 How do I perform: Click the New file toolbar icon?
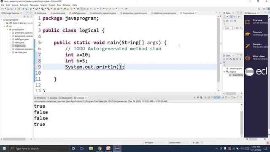[x=2, y=9]
